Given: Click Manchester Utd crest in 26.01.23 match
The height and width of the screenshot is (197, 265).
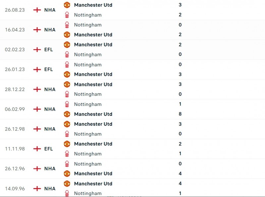Looking at the screenshot, I should point(67,74).
